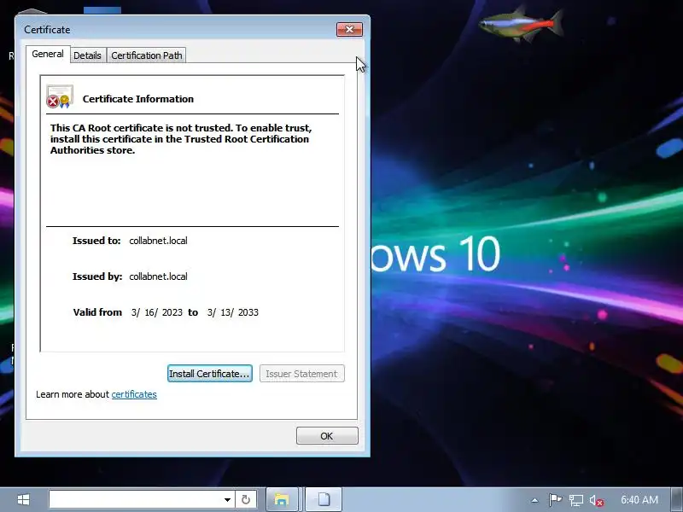This screenshot has width=683, height=512.
Task: Click the valid from date 3/16/2023
Action: [156, 312]
